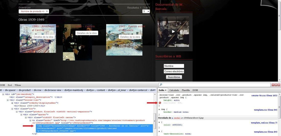Click the Correo electrónico input field
Screen dimensions: 281x136
(174, 71)
